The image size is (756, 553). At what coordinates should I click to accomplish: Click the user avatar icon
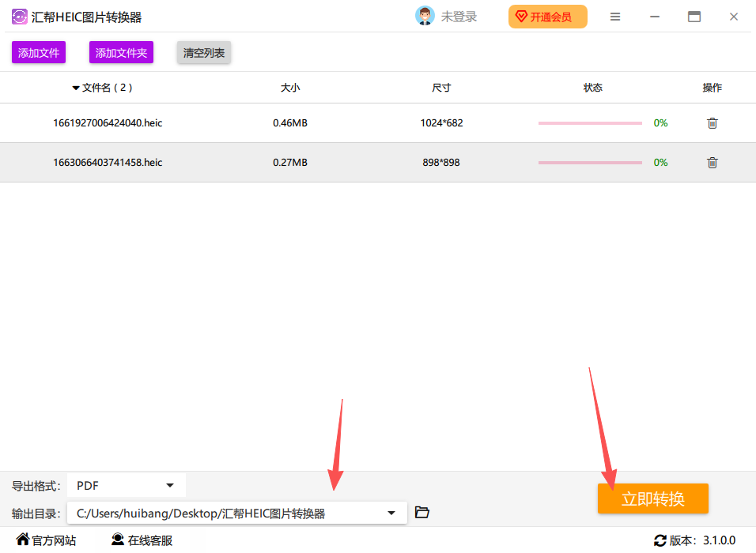[425, 17]
